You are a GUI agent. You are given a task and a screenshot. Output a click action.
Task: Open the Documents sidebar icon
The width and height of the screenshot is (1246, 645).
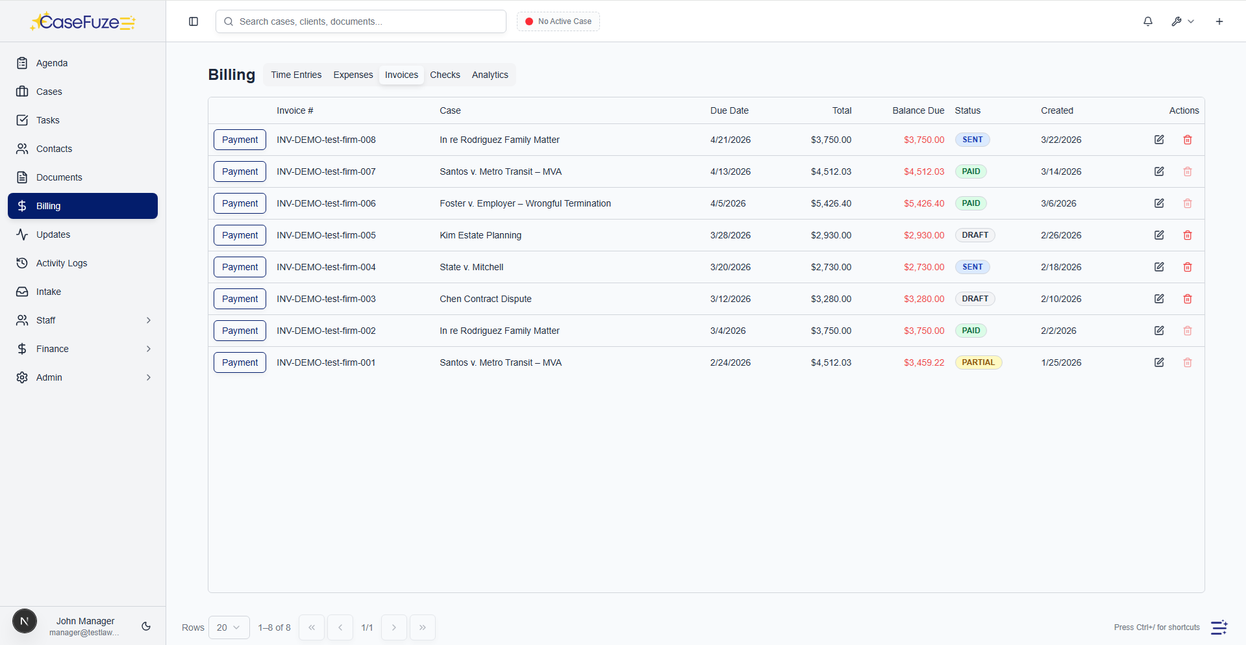[23, 177]
